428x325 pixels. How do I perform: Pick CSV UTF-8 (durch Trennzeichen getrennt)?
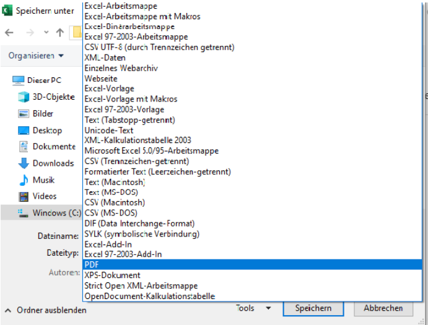pos(252,47)
